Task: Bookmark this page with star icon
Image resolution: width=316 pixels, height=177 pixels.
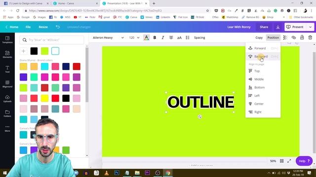Action: (207, 11)
